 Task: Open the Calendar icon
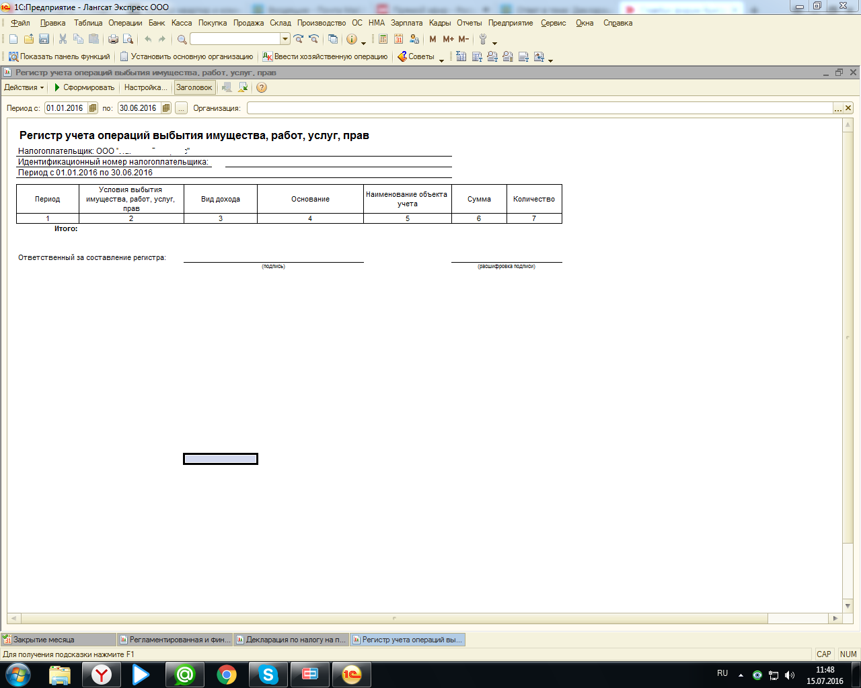pos(398,39)
